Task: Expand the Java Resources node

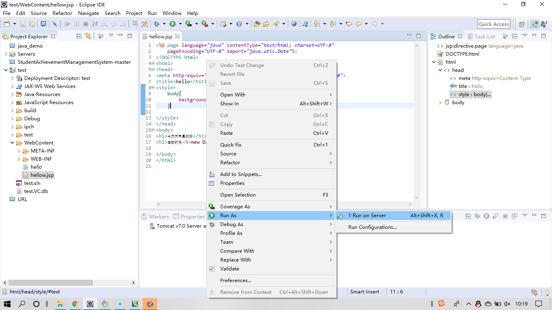Action: coord(13,94)
